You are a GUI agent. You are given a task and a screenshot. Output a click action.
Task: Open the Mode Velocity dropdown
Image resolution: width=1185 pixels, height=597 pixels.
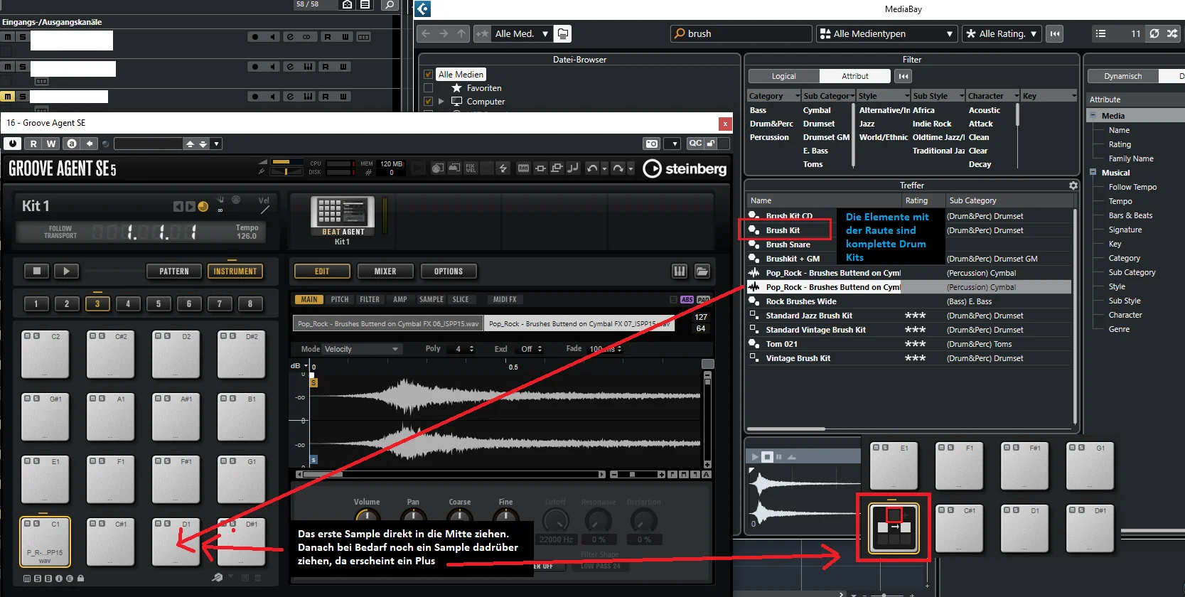coord(361,349)
